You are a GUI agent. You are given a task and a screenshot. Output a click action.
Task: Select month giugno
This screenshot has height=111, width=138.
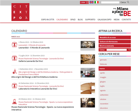pyautogui.click(x=115, y=82)
